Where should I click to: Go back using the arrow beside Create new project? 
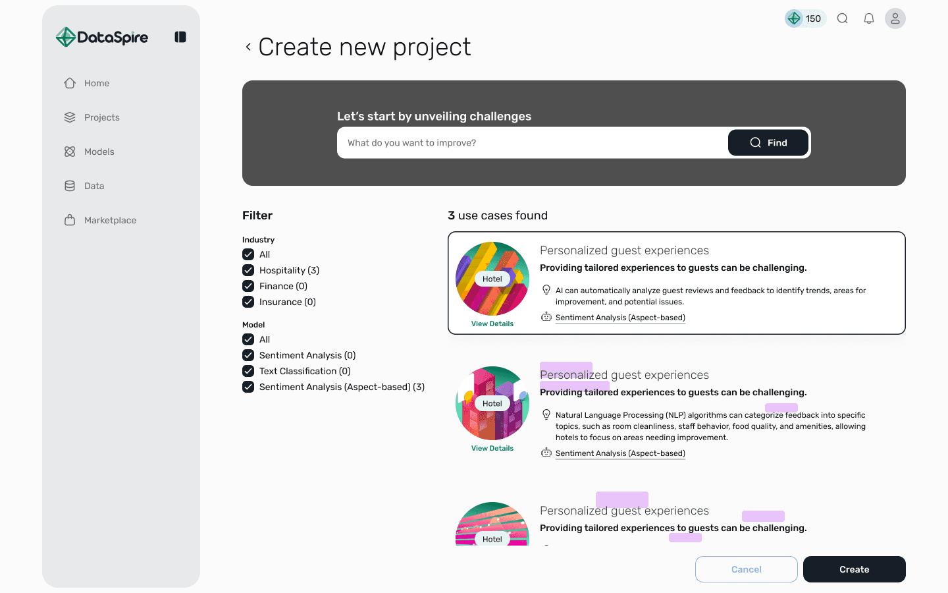[248, 47]
